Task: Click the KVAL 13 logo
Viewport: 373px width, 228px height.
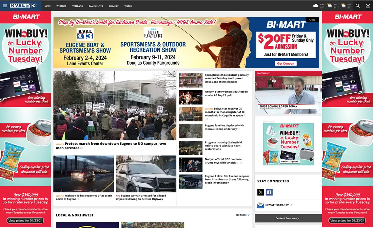Action: pyautogui.click(x=23, y=6)
